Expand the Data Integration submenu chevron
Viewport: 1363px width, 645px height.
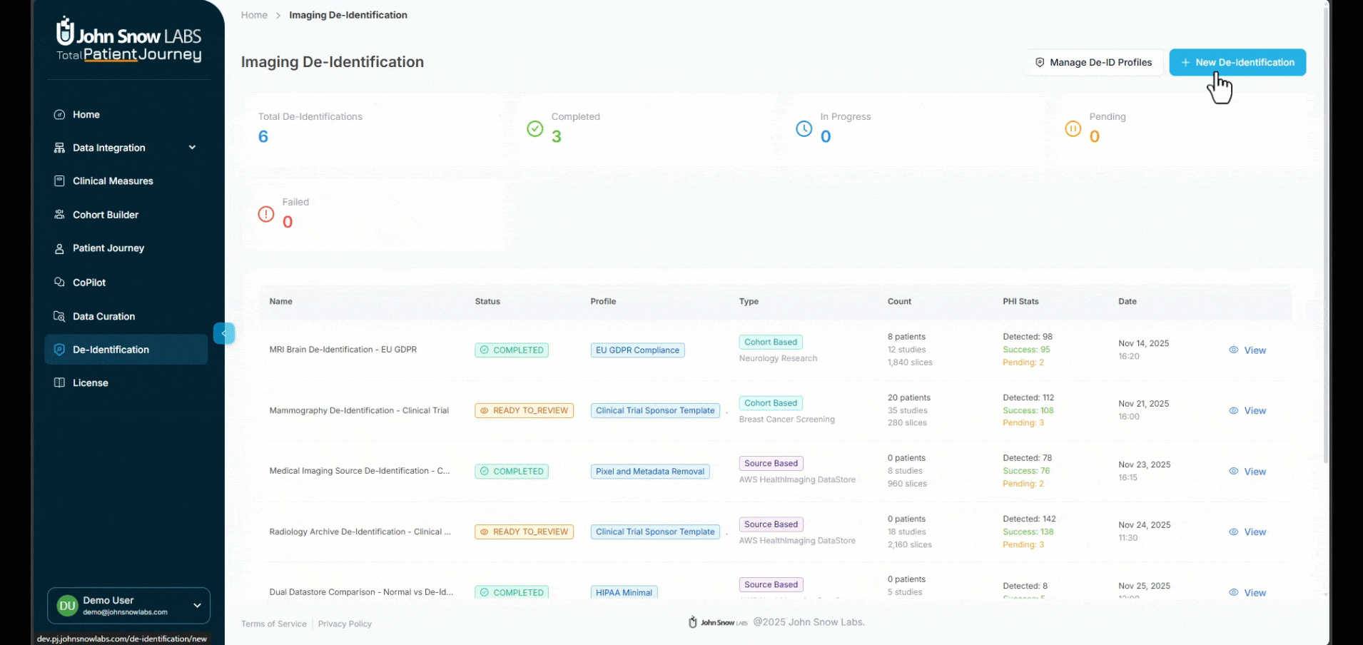(x=192, y=148)
